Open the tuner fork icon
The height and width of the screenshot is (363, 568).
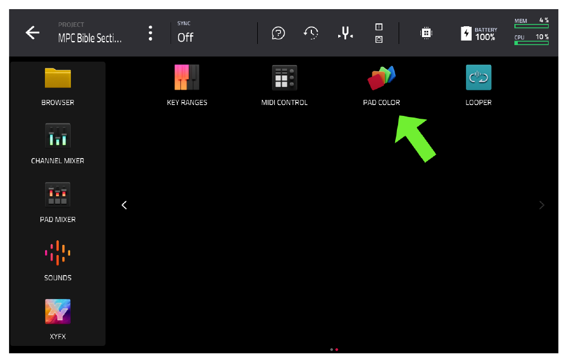click(346, 33)
